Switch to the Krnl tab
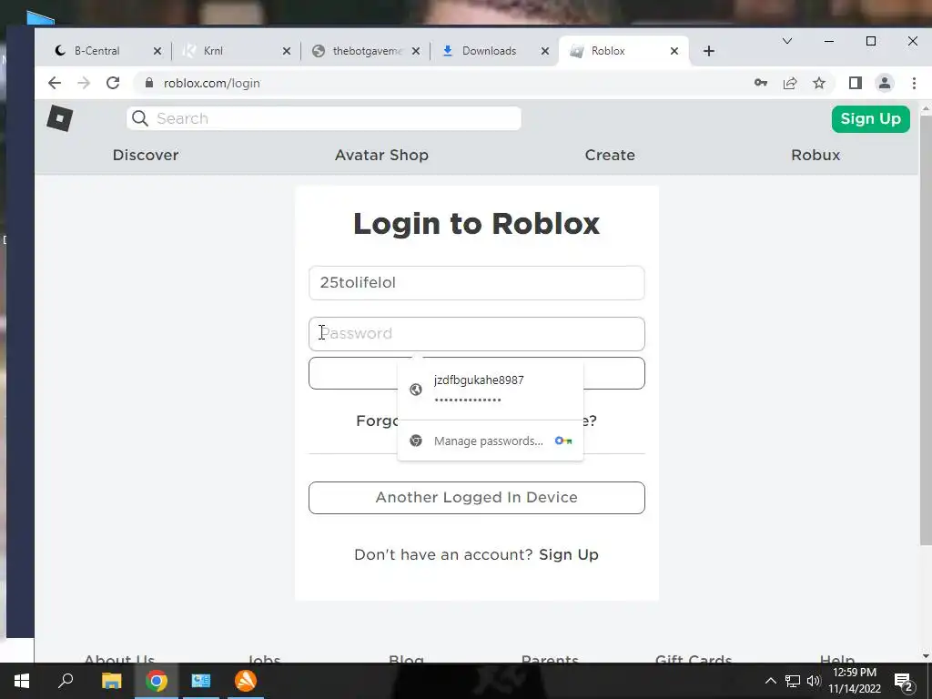The image size is (932, 699). tap(213, 51)
